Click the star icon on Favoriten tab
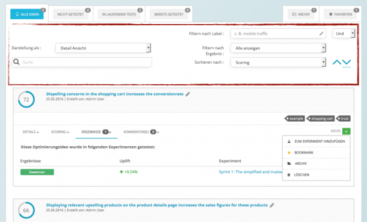367x222 pixels. (330, 14)
